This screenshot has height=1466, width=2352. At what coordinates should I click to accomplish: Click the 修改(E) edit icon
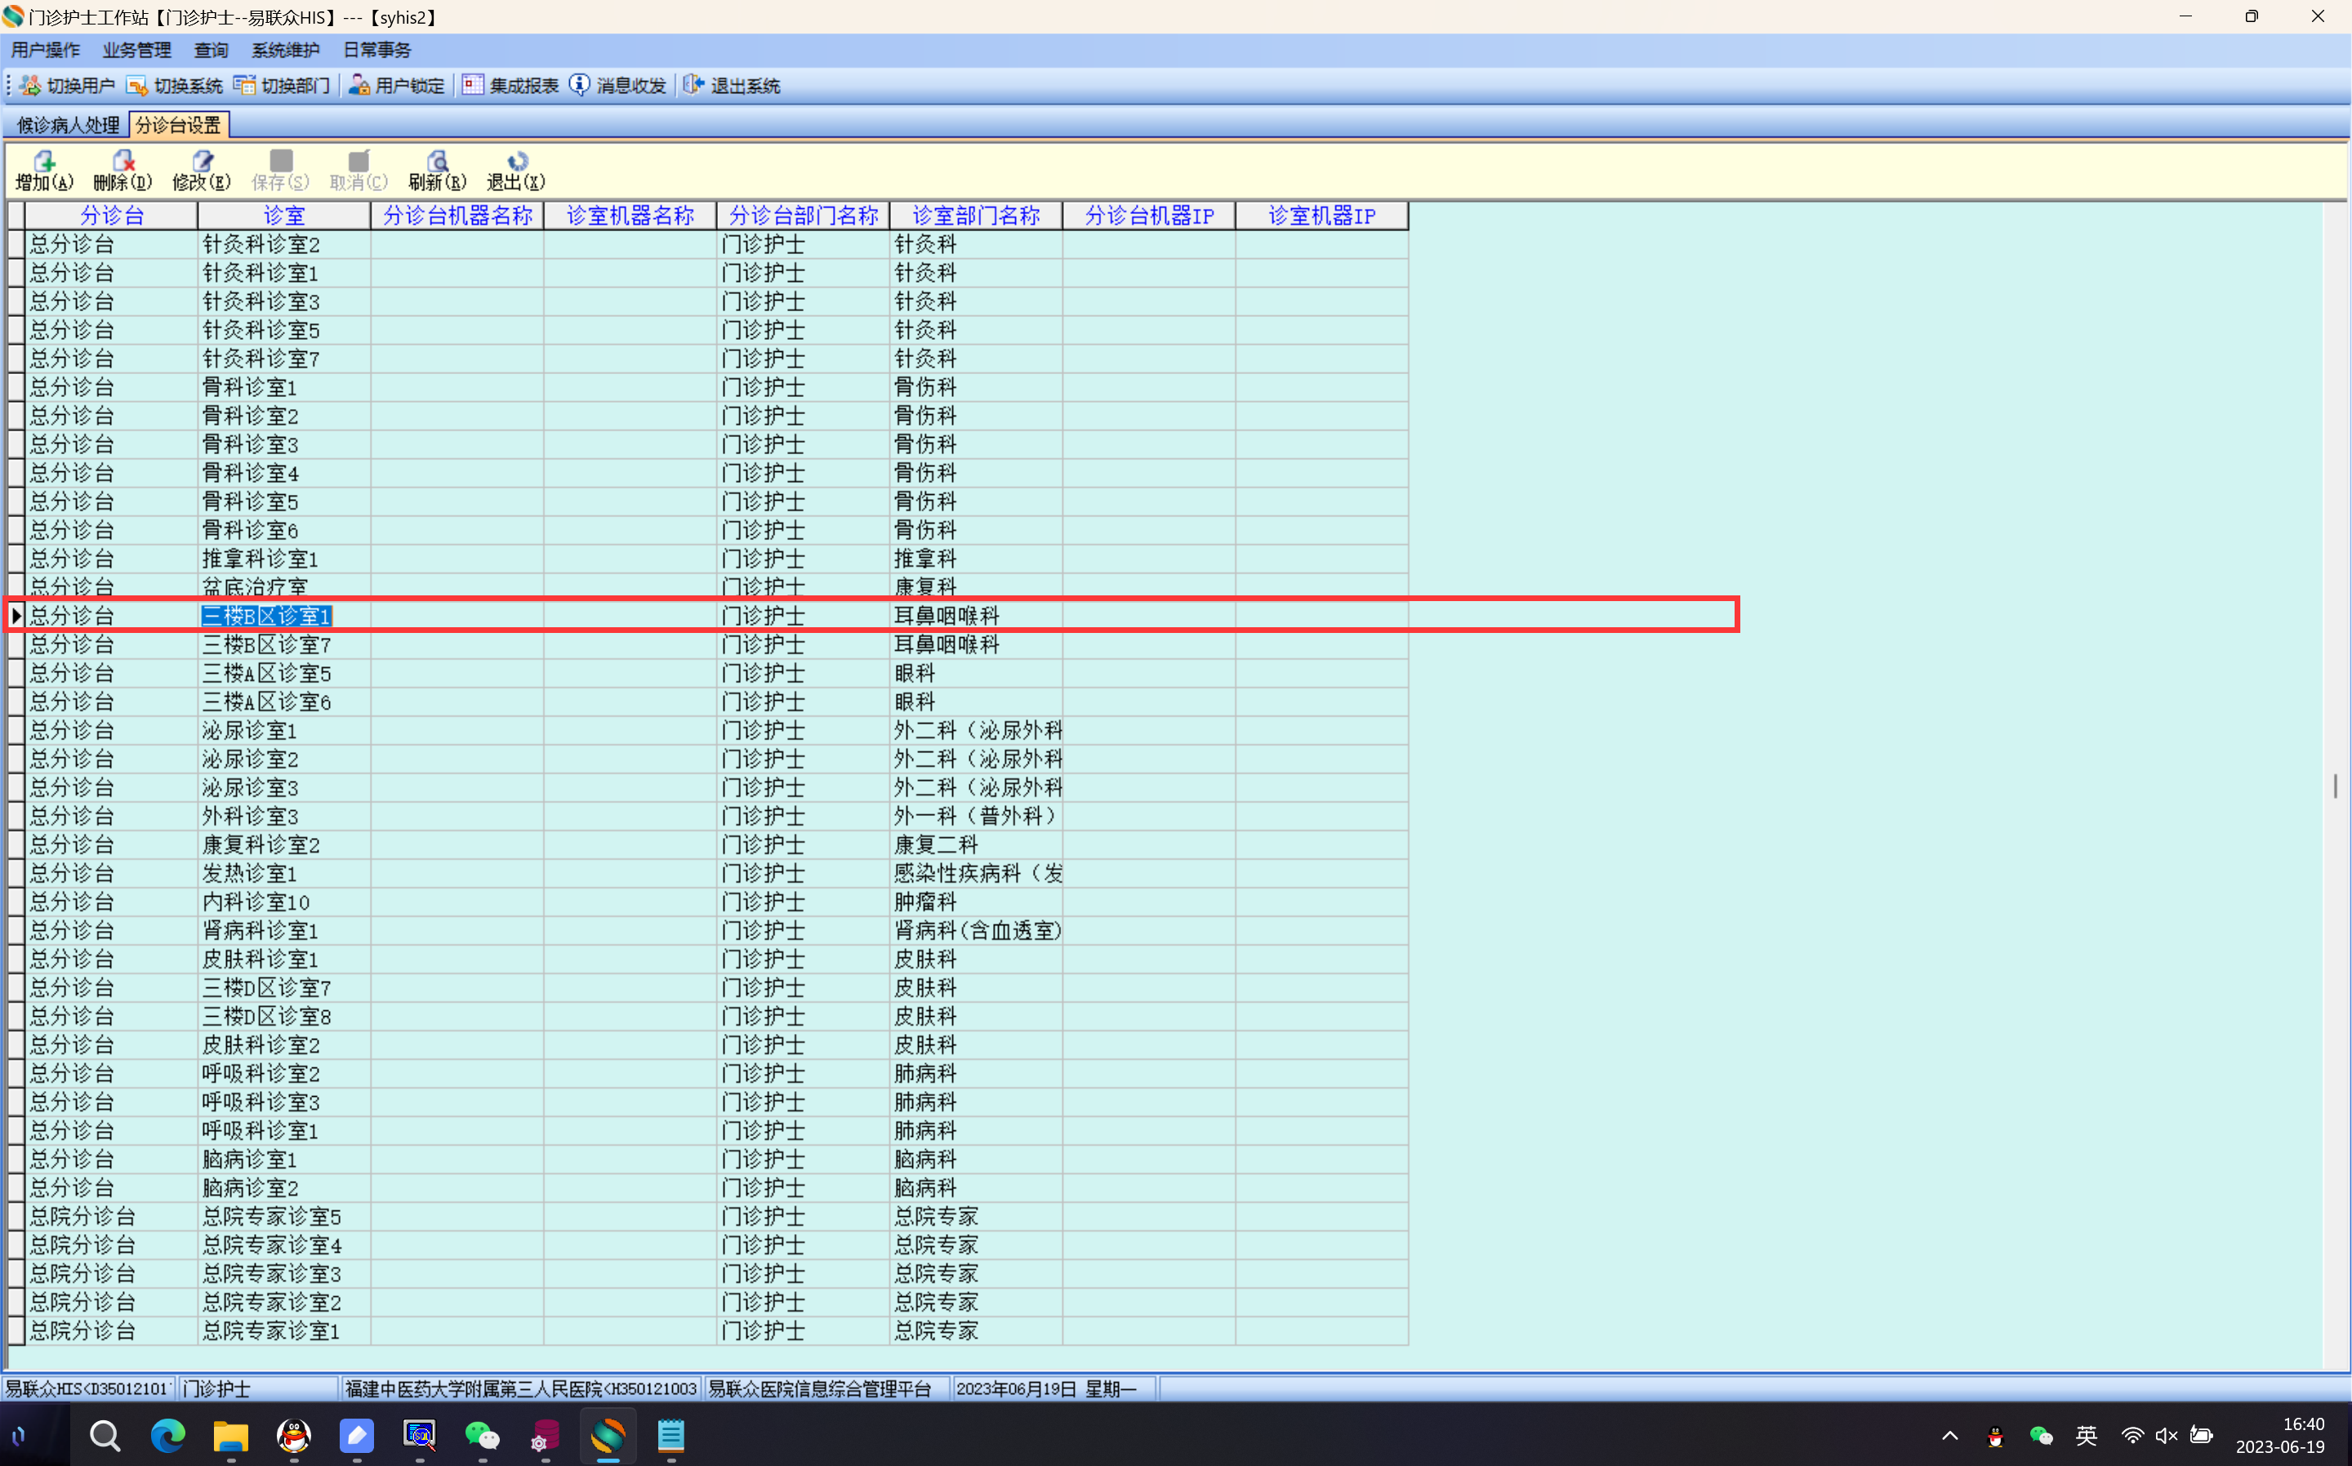pyautogui.click(x=201, y=162)
